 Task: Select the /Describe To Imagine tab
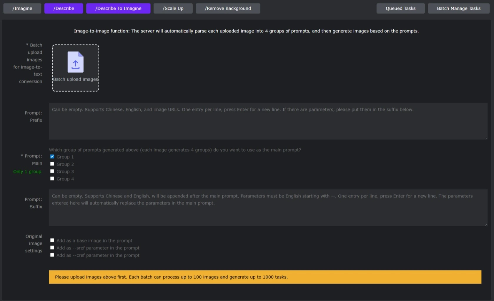118,9
